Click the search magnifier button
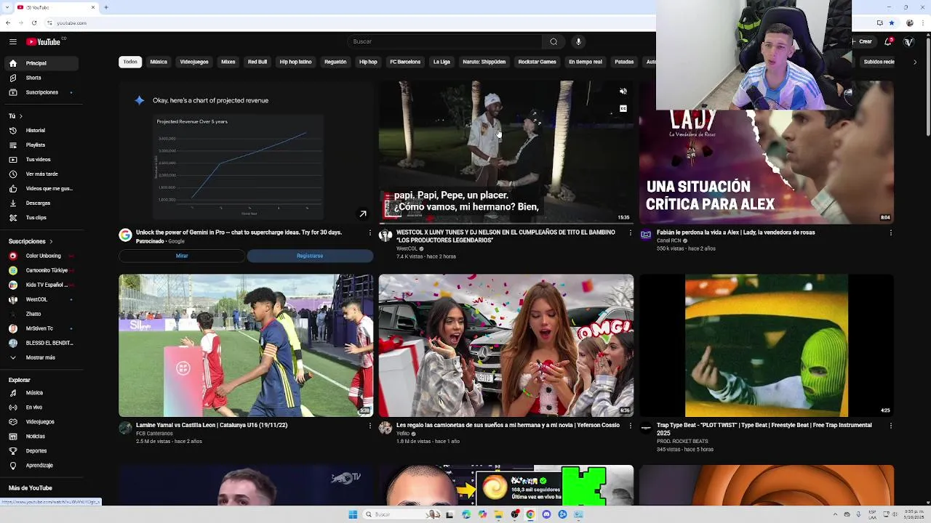Image resolution: width=931 pixels, height=523 pixels. click(554, 41)
